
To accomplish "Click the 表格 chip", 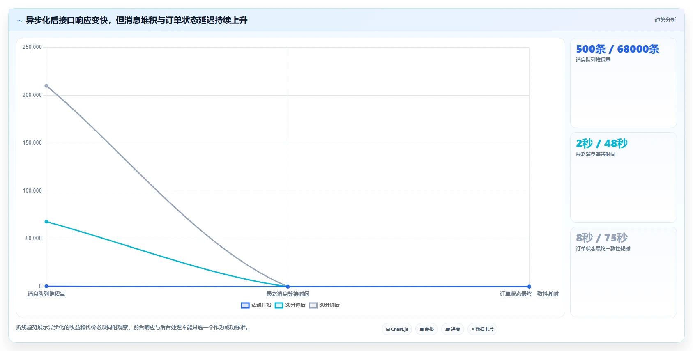I will [426, 329].
